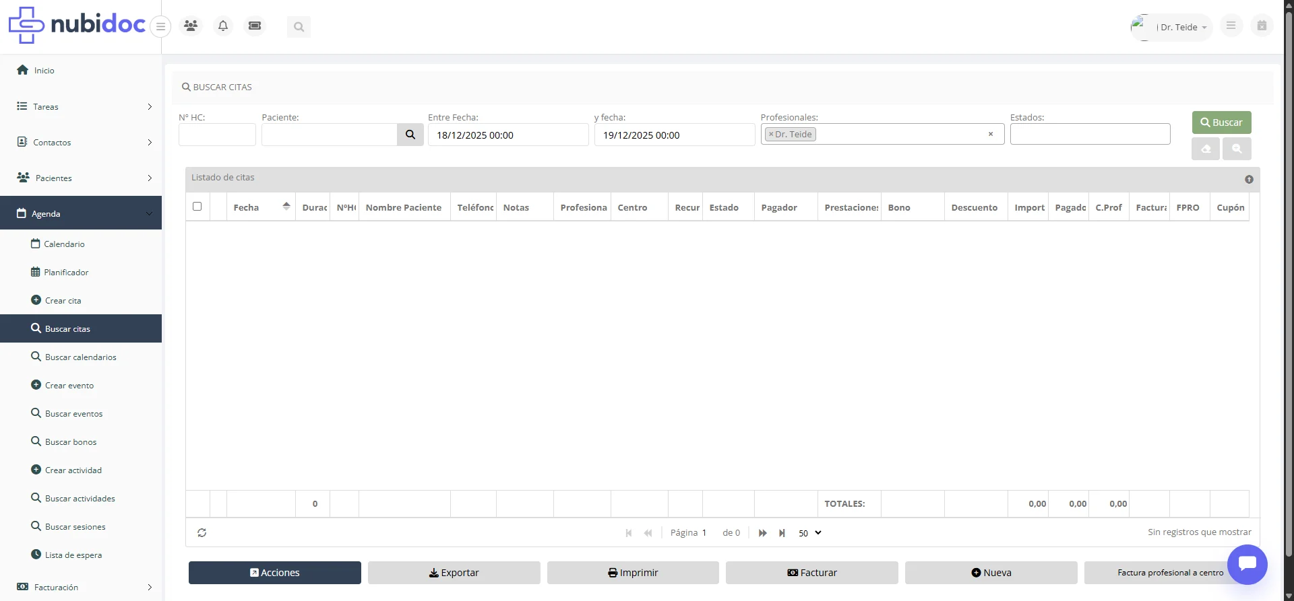Sort by Pagador column header
Screen dimensions: 1294x601
[785, 207]
